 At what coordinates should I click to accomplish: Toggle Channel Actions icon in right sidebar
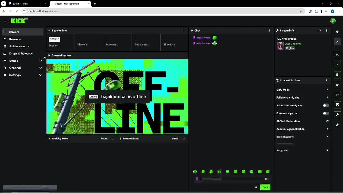coord(337,105)
